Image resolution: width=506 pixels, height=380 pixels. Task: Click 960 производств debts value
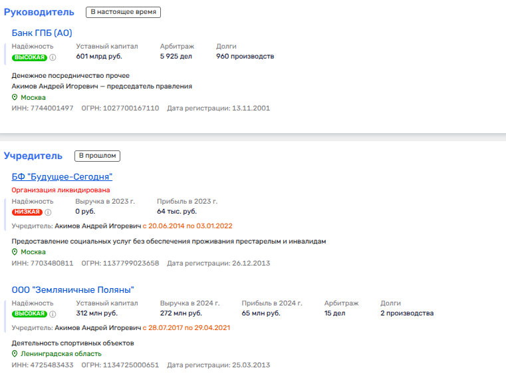tap(245, 57)
